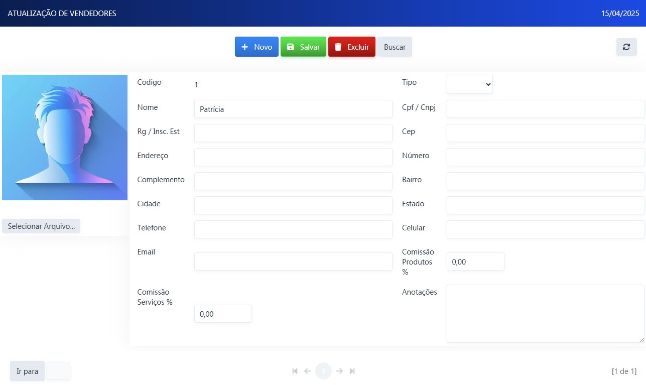646x391 pixels.
Task: Click the Email input field
Action: coord(293,262)
